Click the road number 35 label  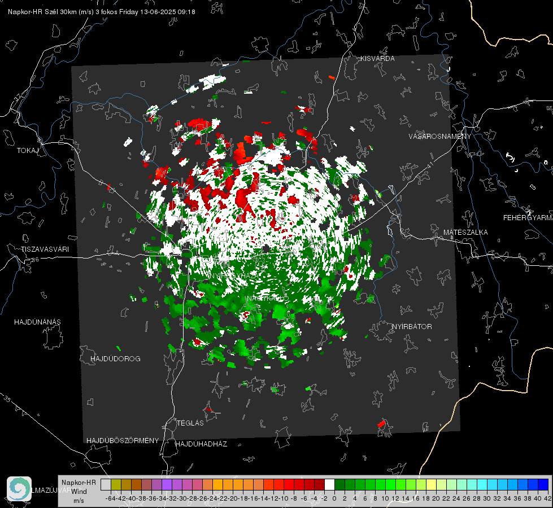point(7,398)
